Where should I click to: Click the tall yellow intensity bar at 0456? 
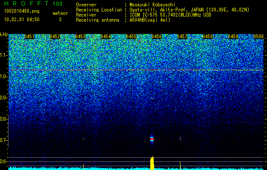pyautogui.click(x=152, y=163)
